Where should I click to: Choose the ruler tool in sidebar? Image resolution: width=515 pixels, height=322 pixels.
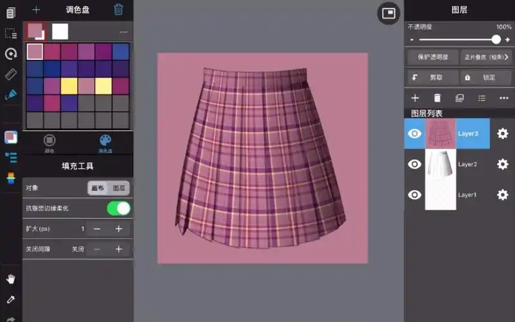10,74
